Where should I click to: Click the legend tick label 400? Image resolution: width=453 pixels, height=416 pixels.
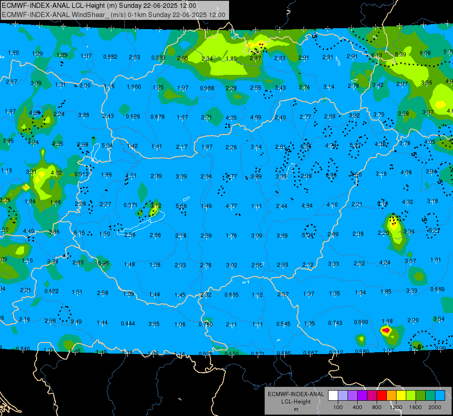point(357,407)
